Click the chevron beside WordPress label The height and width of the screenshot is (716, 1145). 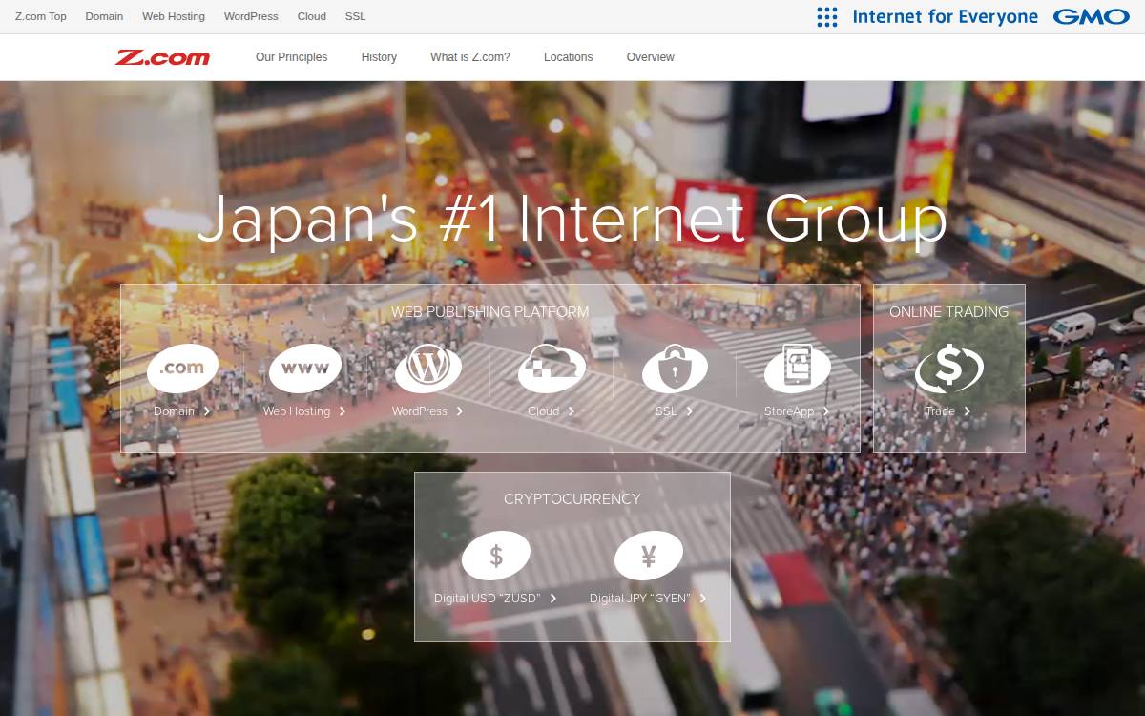460,411
